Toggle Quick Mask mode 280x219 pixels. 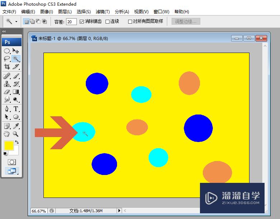coord(12,162)
